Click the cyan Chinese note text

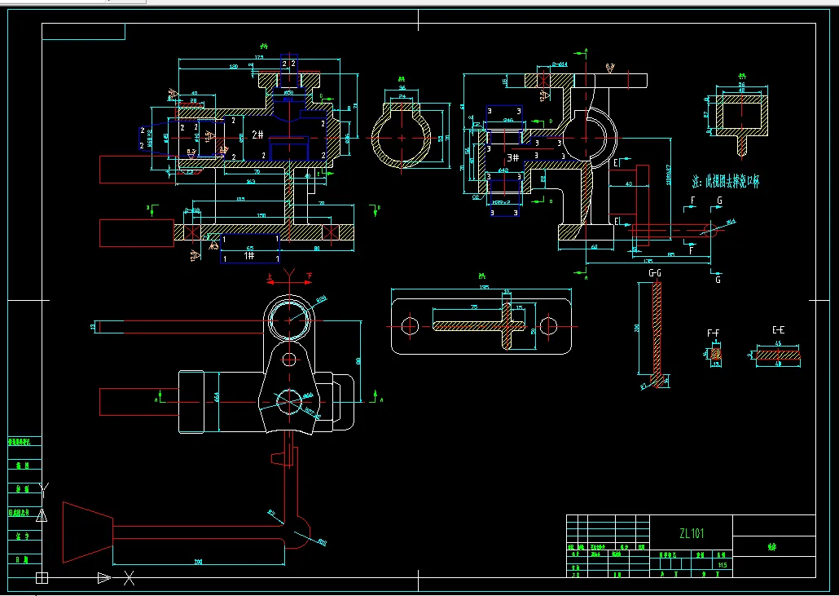[726, 182]
